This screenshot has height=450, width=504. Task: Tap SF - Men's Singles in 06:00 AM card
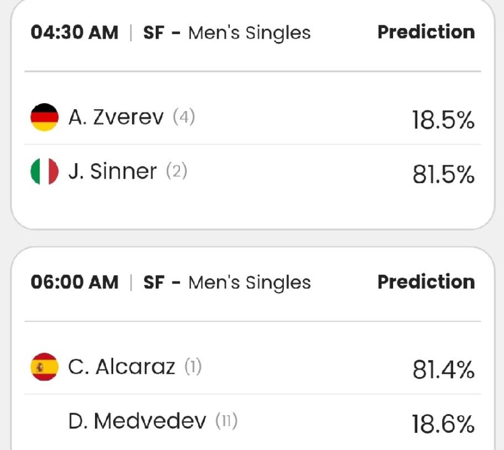tap(227, 283)
